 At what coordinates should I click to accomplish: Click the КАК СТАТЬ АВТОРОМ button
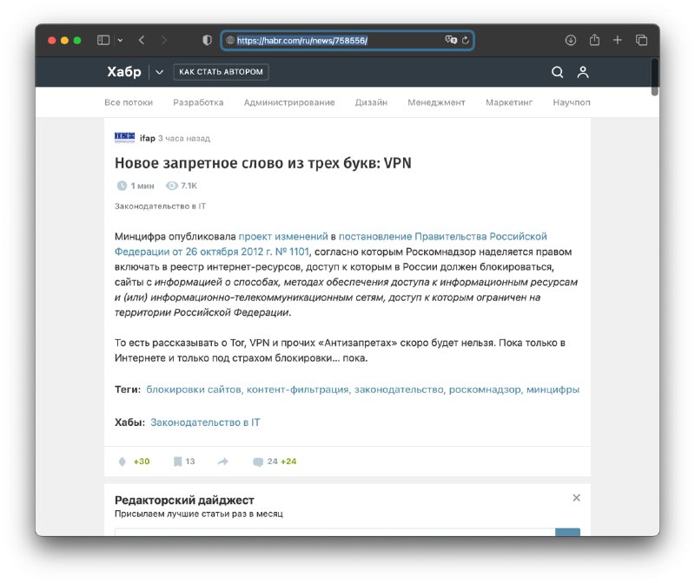(x=221, y=73)
